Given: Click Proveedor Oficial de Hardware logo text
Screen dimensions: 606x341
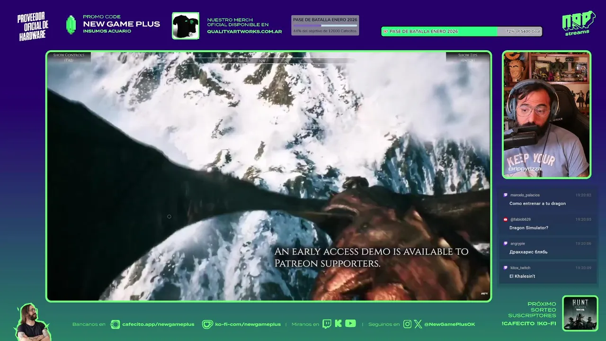Looking at the screenshot, I should click(x=33, y=27).
